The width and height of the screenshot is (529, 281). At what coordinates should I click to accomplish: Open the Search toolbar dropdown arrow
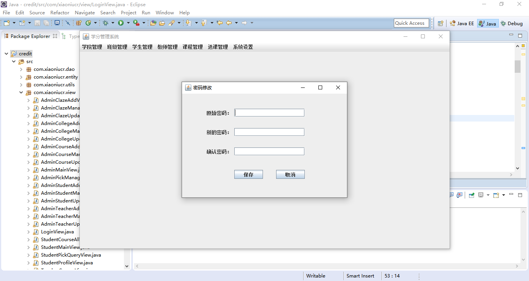(179, 23)
